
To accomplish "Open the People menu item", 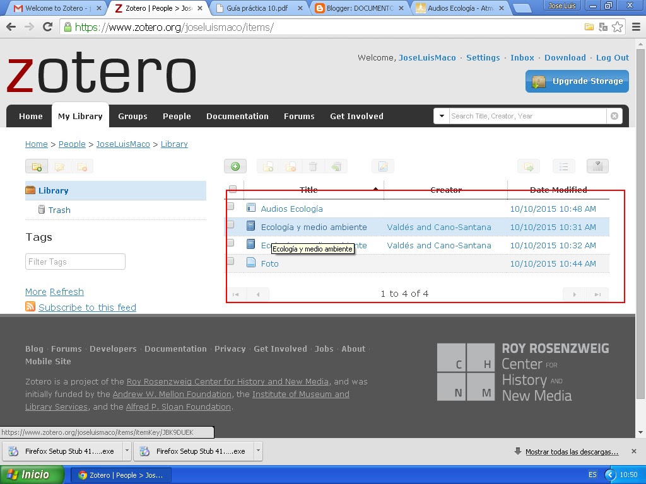I will point(177,116).
